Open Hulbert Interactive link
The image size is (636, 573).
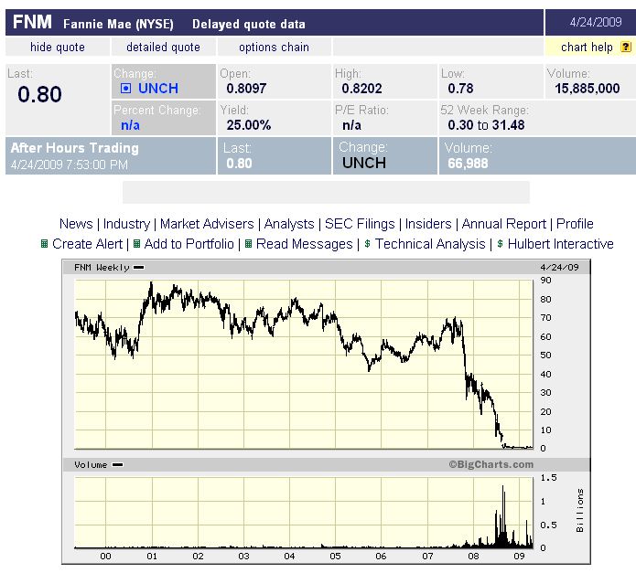click(561, 244)
